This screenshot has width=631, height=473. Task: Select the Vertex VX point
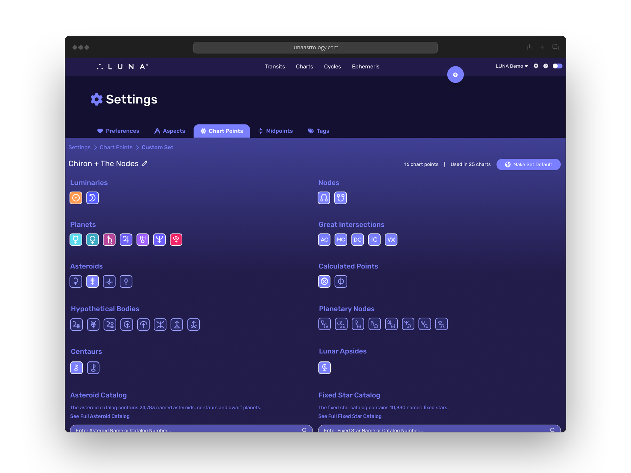(x=391, y=240)
